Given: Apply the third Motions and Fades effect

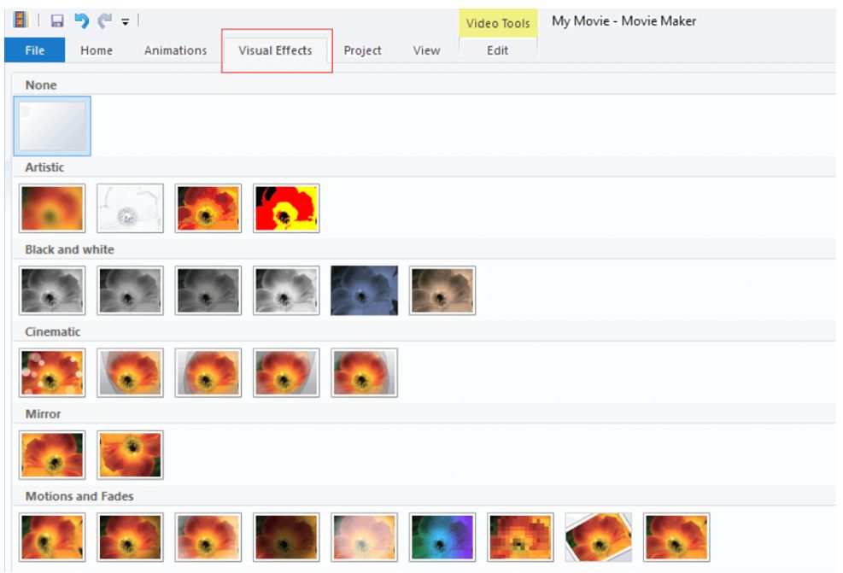Looking at the screenshot, I should tap(208, 537).
